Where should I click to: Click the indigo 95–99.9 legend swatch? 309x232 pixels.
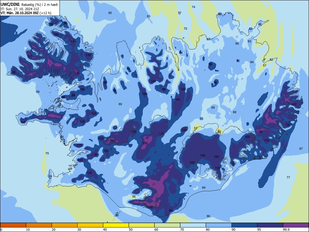pos(270,225)
